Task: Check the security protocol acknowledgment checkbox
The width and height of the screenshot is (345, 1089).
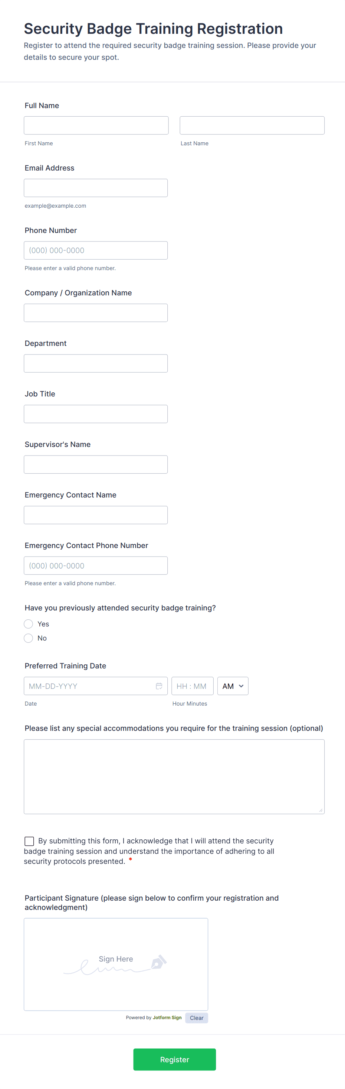Action: pyautogui.click(x=29, y=841)
